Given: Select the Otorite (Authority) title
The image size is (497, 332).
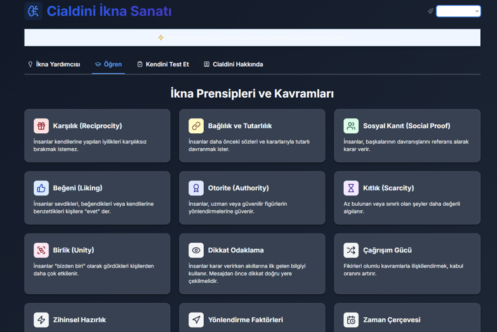Looking at the screenshot, I should (x=238, y=188).
